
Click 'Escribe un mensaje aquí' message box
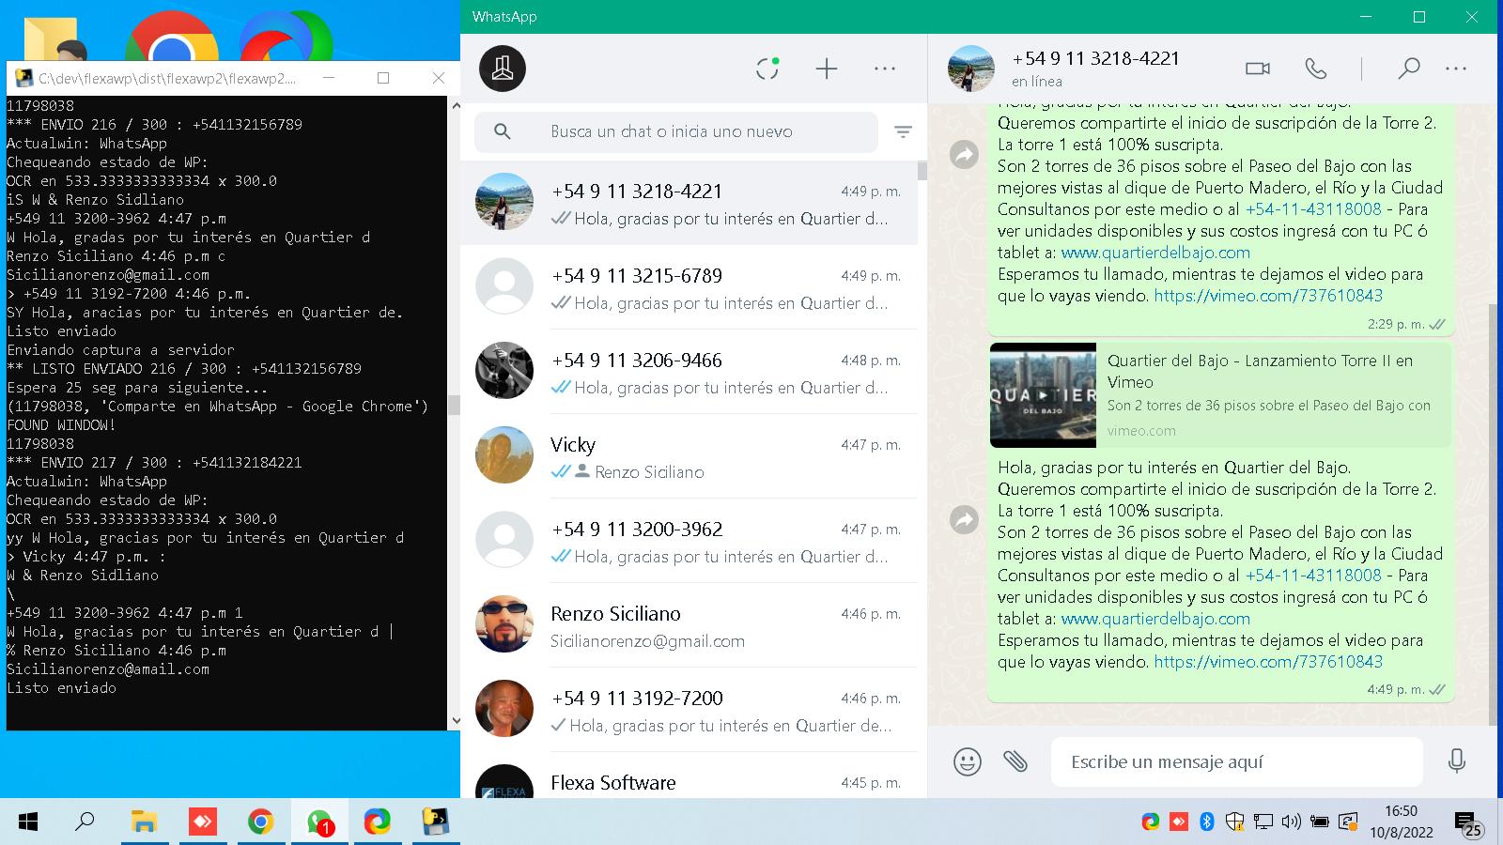[1237, 761]
